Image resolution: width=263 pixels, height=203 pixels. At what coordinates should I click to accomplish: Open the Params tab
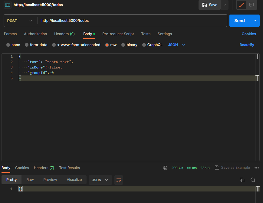coord(10,34)
